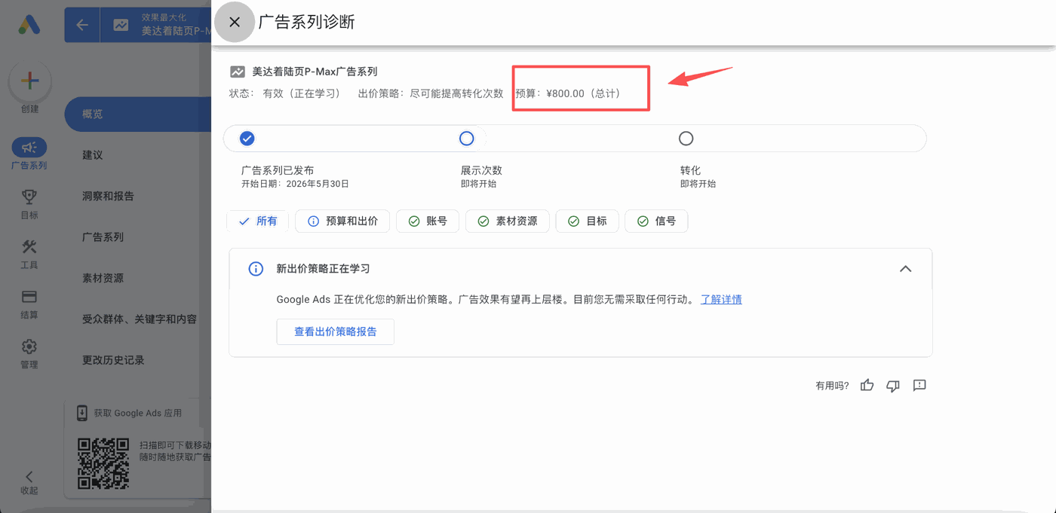Open the feedback comment icon
Screen dimensions: 1056x513
pyautogui.click(x=919, y=385)
